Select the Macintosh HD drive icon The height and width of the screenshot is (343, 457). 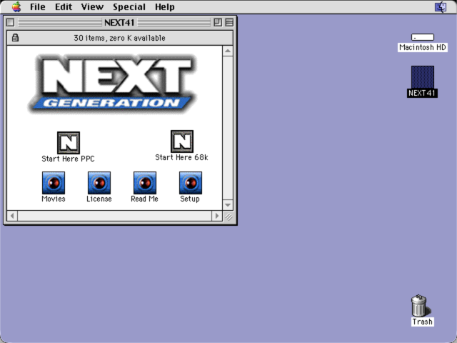[423, 37]
